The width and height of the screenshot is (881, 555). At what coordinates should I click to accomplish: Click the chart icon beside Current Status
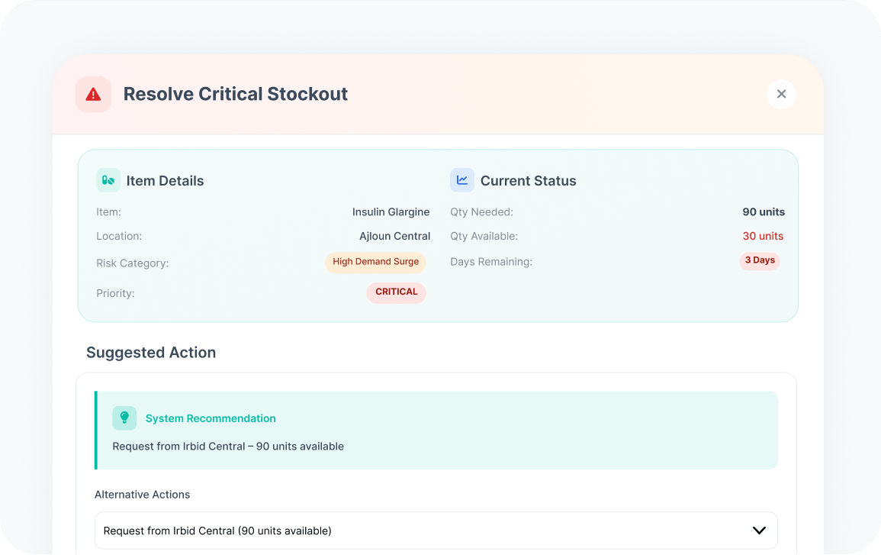click(462, 181)
